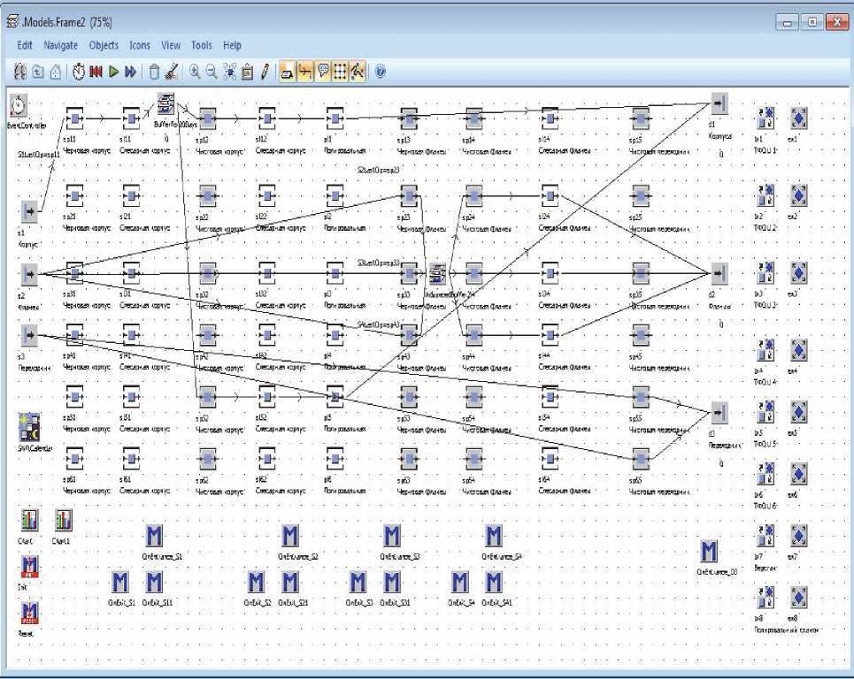Screen dimensions: 854x679
Task: Select the ex1 exporter icon
Action: 798,118
